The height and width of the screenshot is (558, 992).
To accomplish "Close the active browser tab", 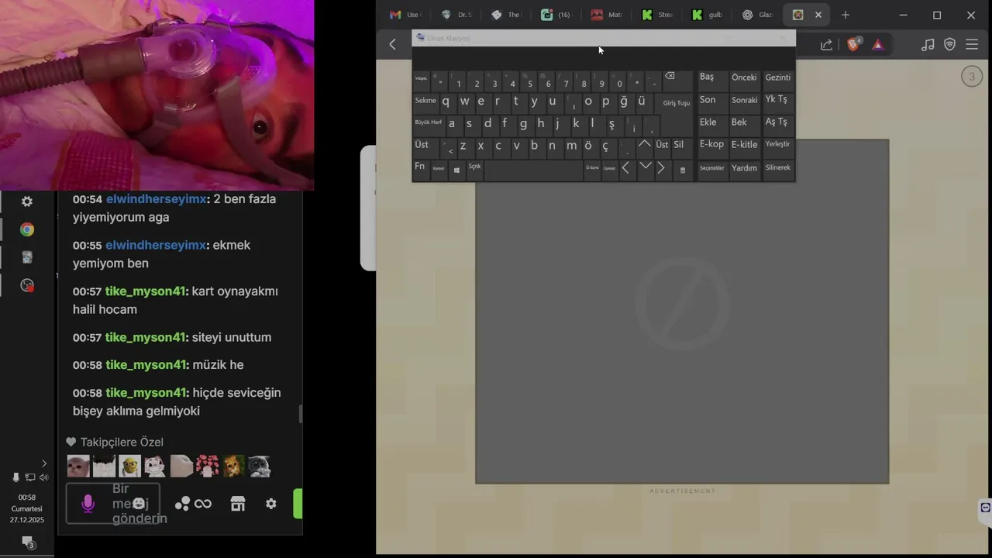I will pyautogui.click(x=818, y=15).
